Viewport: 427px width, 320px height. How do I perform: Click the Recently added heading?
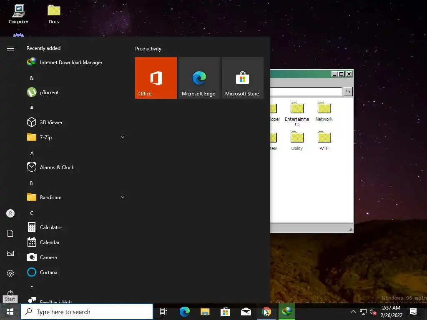43,48
